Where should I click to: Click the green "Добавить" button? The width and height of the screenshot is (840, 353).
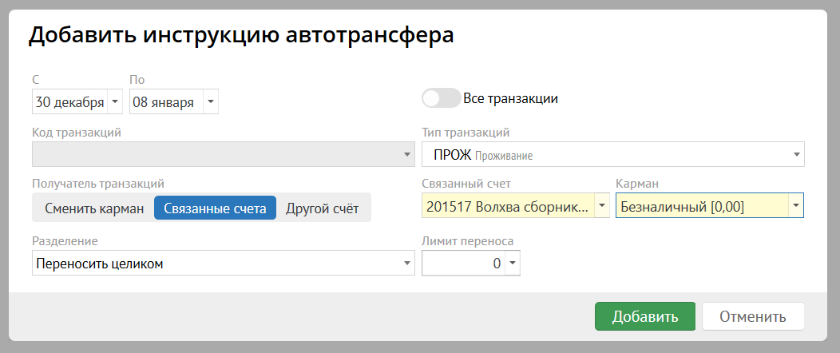click(644, 316)
